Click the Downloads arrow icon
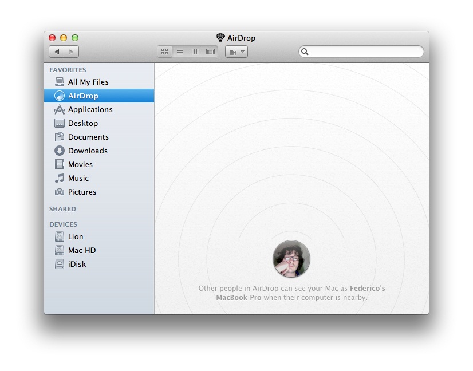The image size is (473, 371). tap(60, 151)
